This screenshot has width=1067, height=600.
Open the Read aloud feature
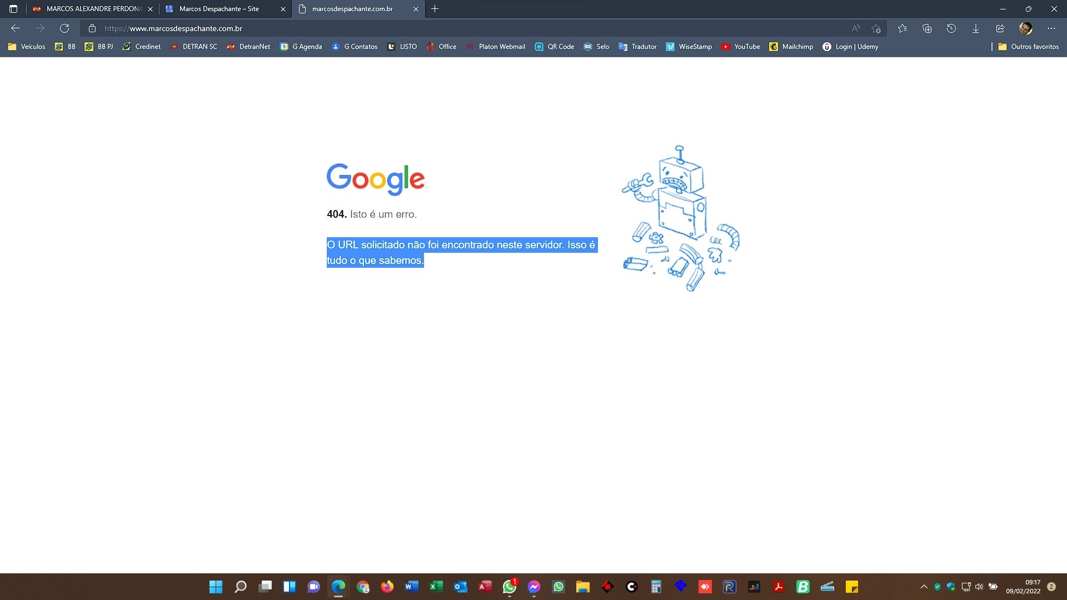[x=856, y=28]
